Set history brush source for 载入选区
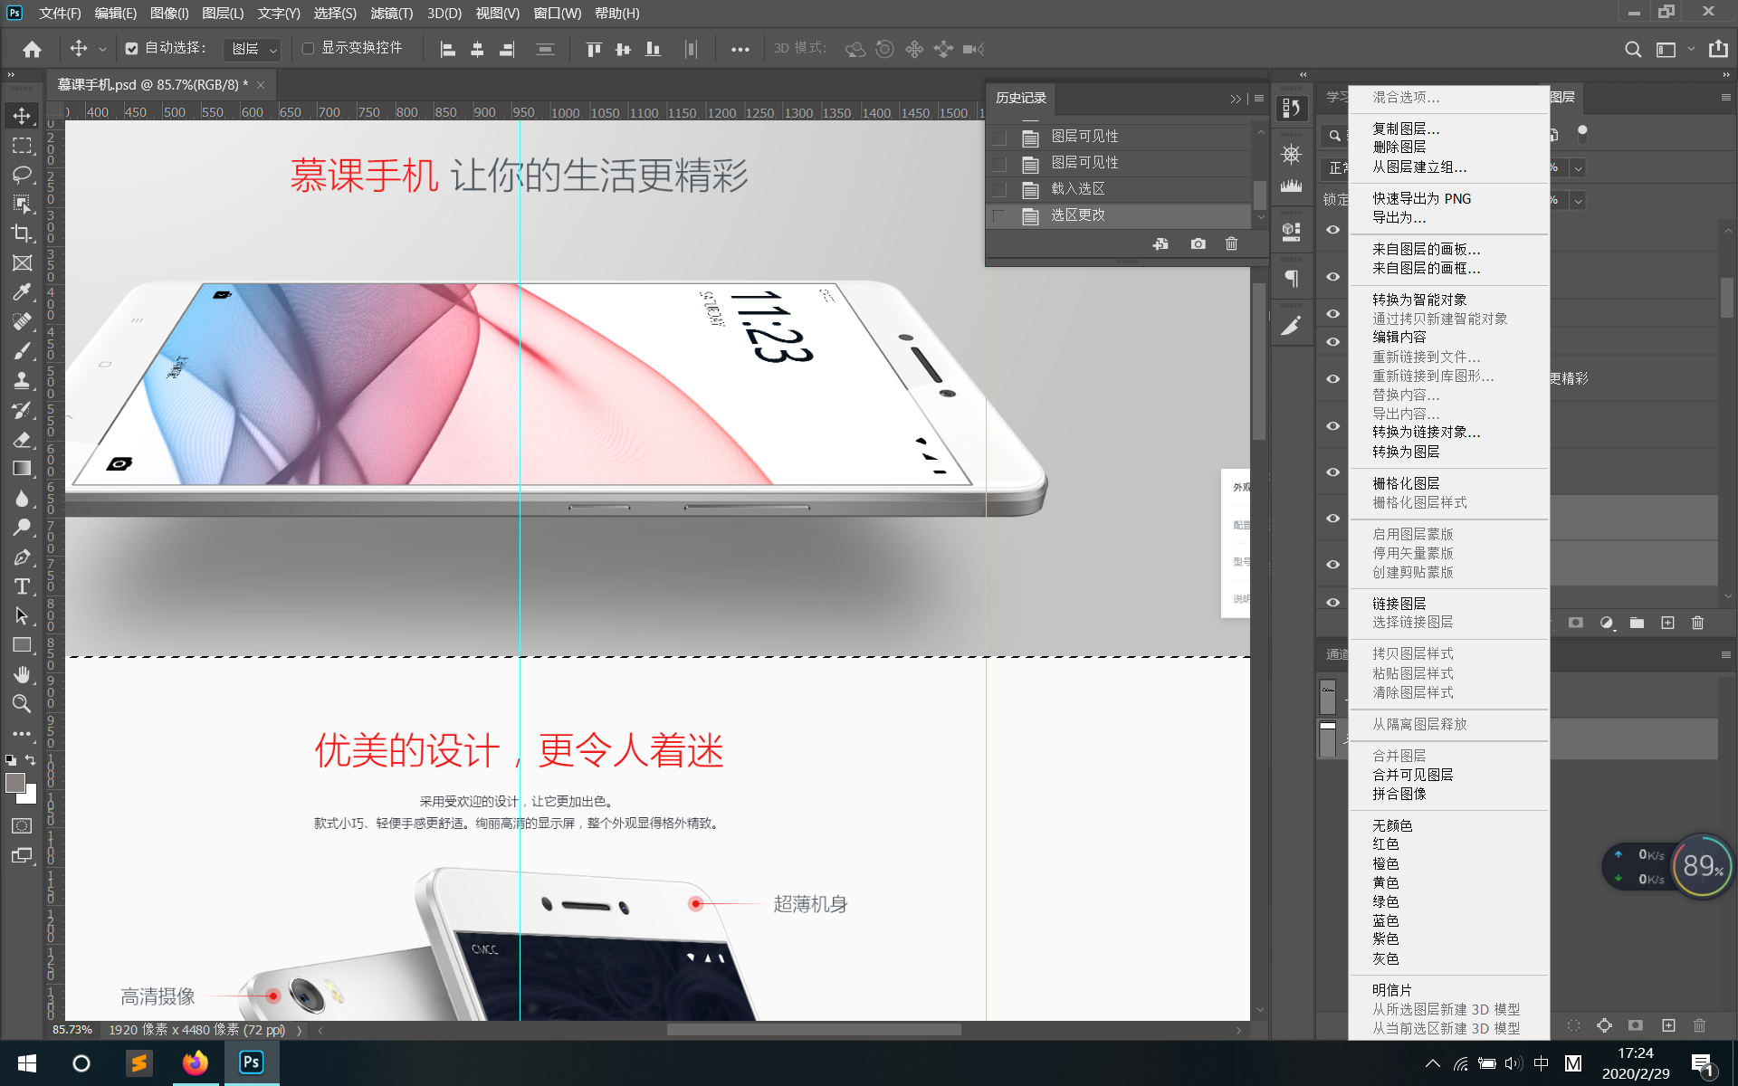1738x1086 pixels. click(x=999, y=190)
